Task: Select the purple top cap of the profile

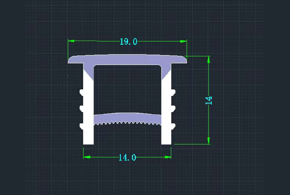Action: (x=127, y=59)
